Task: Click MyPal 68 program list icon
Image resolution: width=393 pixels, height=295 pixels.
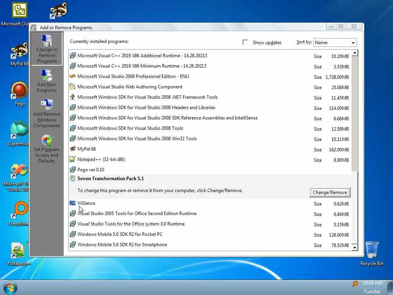Action: click(x=73, y=149)
